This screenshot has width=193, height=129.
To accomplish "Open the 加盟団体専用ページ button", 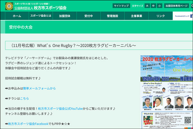I will pyautogui.click(x=176, y=6).
